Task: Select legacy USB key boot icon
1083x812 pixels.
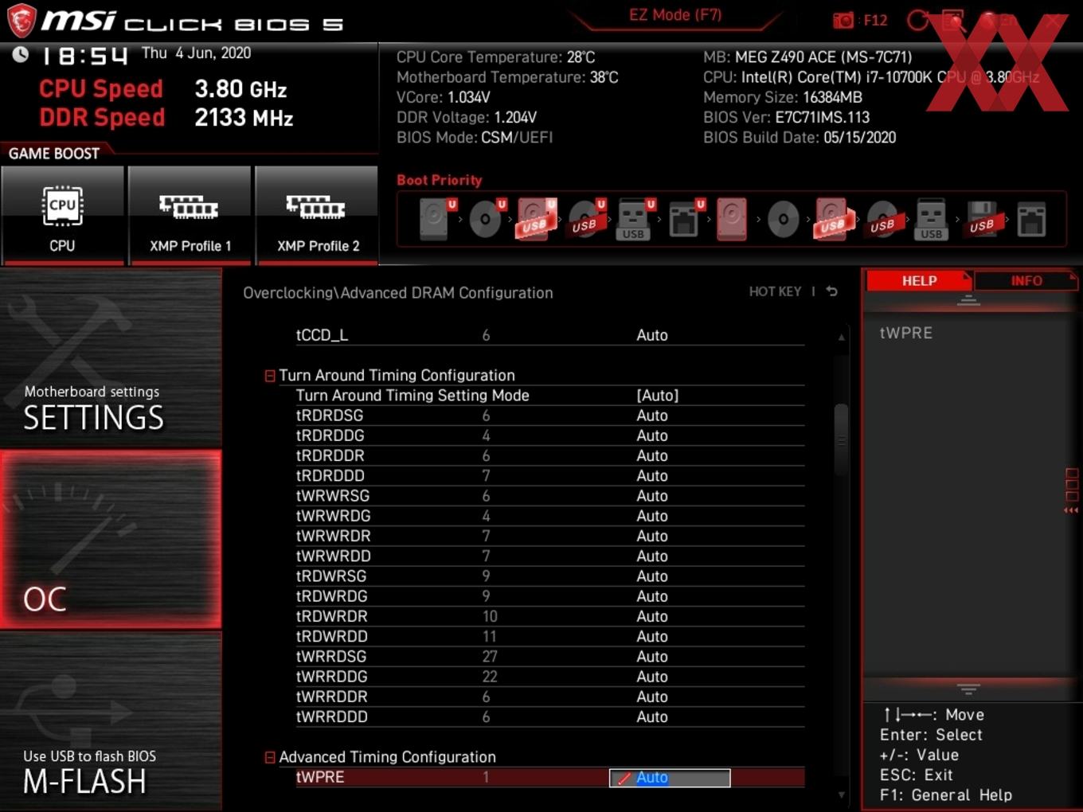Action: (x=931, y=219)
